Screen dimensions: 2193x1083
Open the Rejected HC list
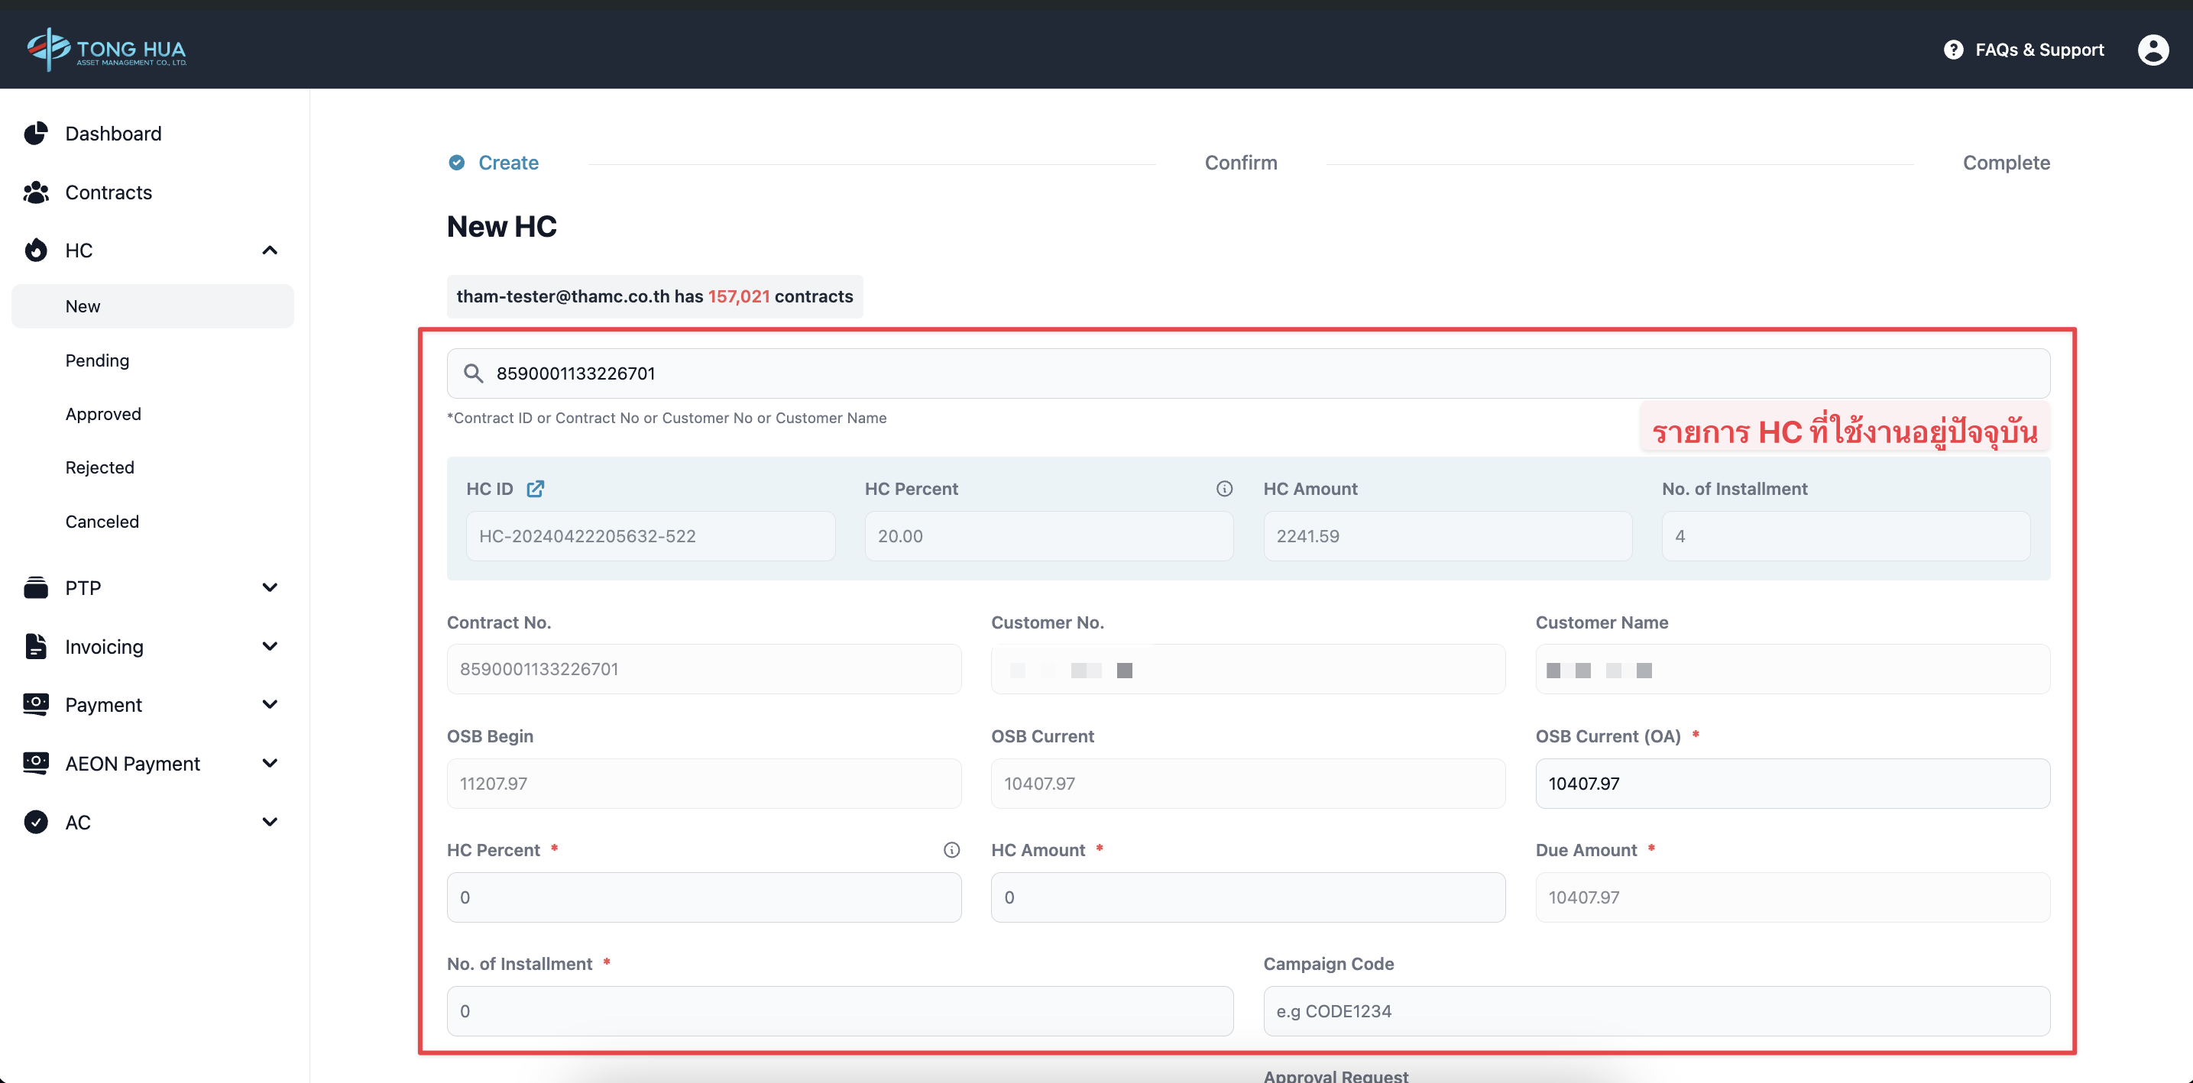point(99,467)
